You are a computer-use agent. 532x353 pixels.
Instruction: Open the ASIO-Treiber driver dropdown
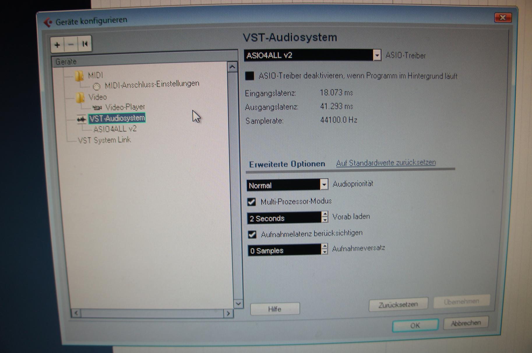[377, 55]
